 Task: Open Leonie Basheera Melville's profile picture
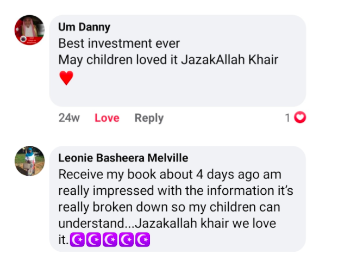pos(29,161)
